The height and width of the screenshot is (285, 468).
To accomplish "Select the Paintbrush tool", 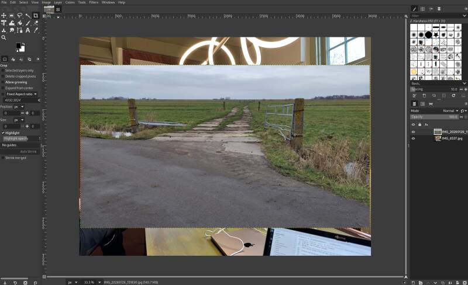I will [27, 23].
